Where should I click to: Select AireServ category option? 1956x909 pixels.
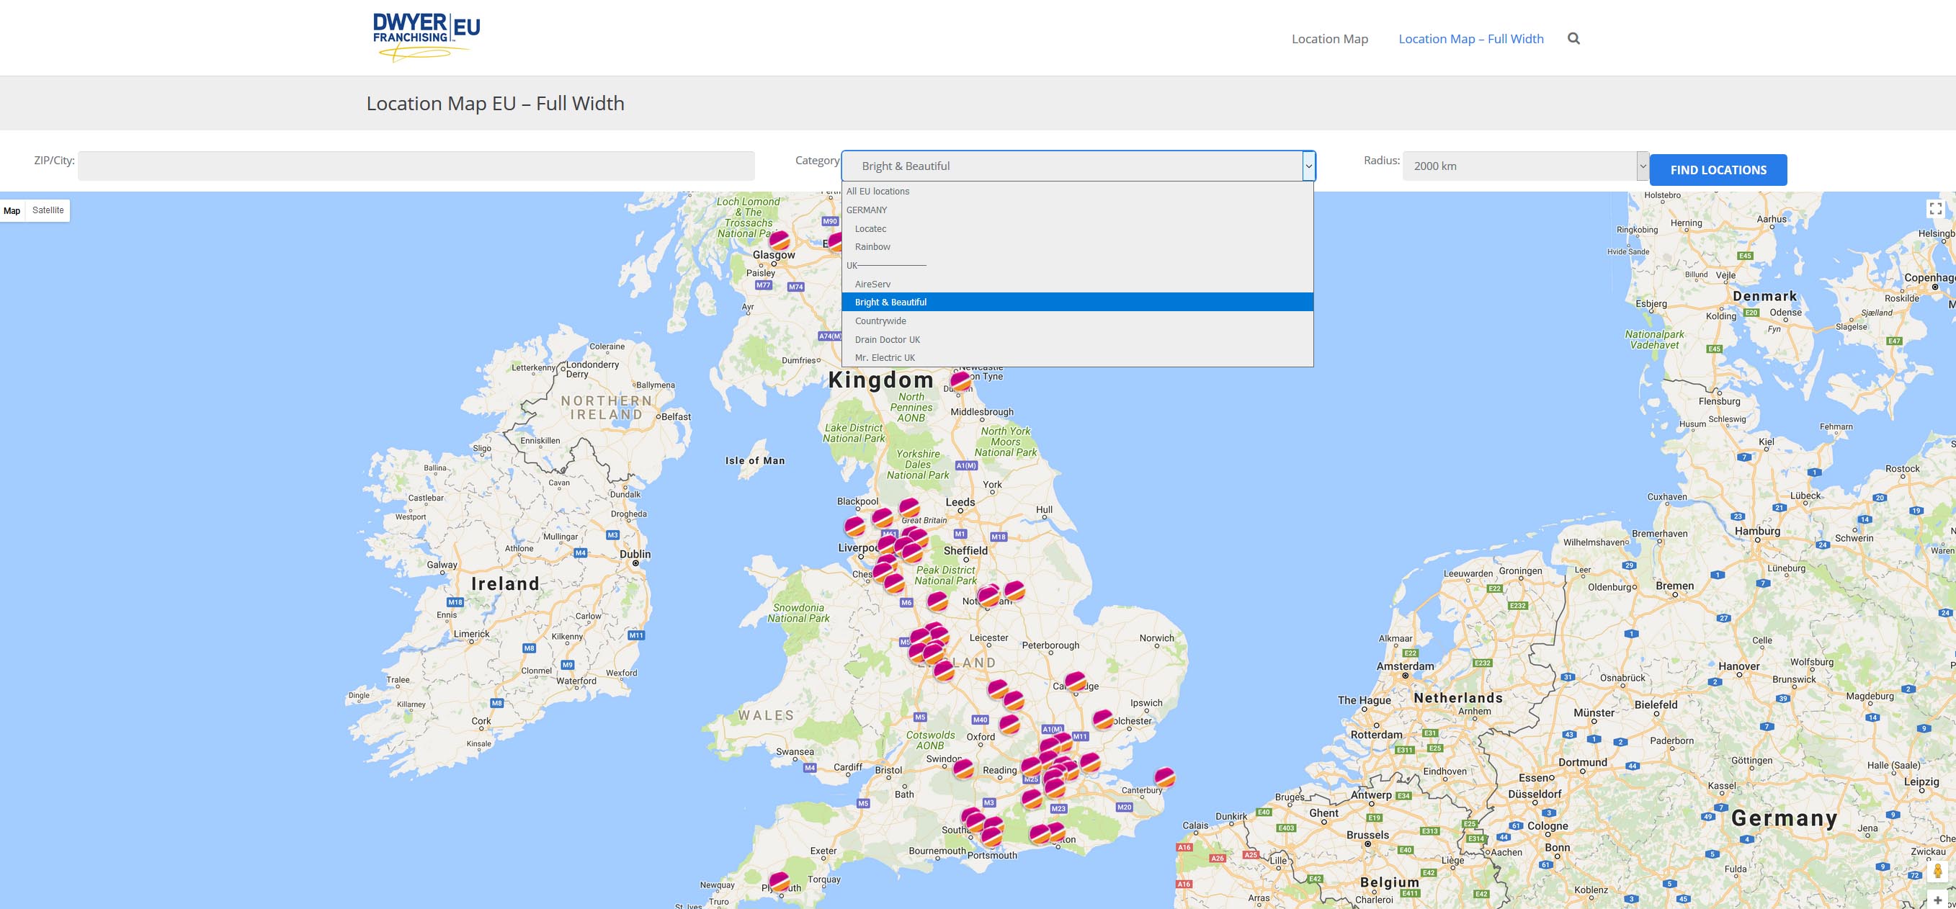coord(1078,284)
